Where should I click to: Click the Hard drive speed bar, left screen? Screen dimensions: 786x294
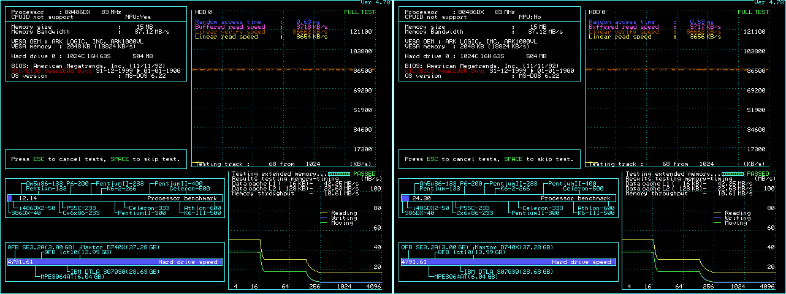click(x=115, y=262)
